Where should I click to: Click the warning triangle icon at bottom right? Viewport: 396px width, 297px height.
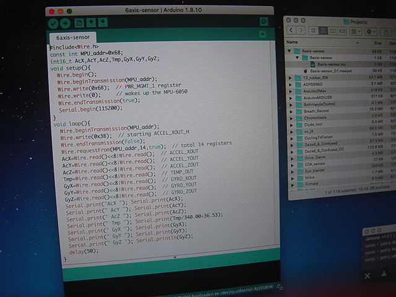point(384,273)
